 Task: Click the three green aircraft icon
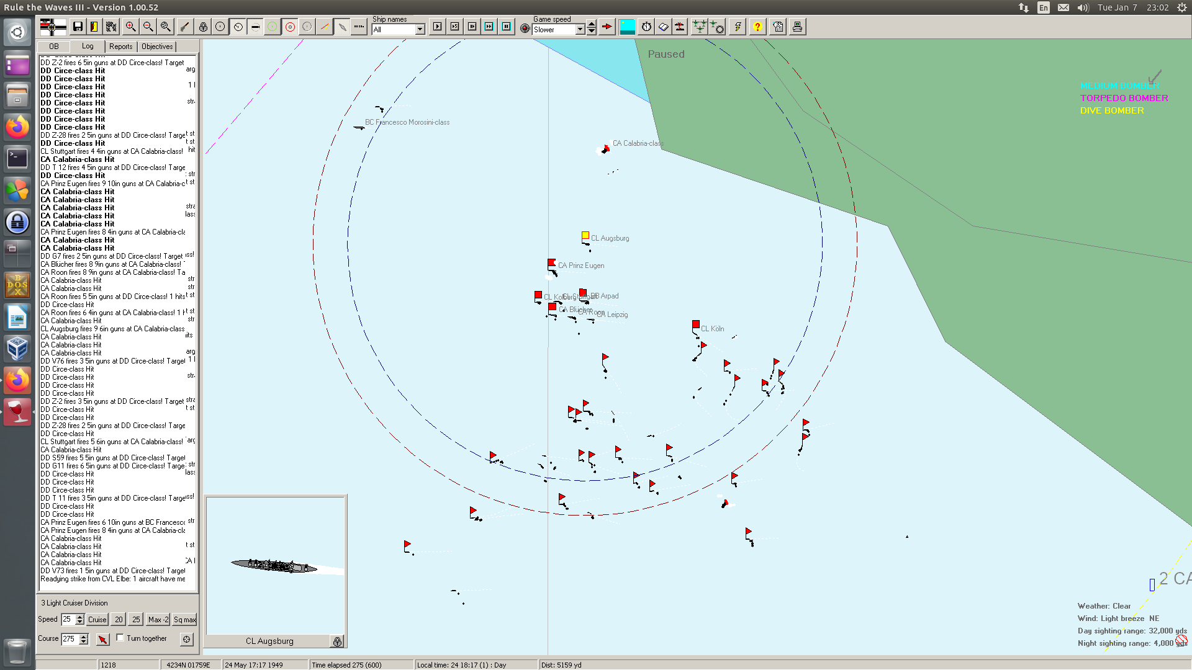(x=700, y=27)
